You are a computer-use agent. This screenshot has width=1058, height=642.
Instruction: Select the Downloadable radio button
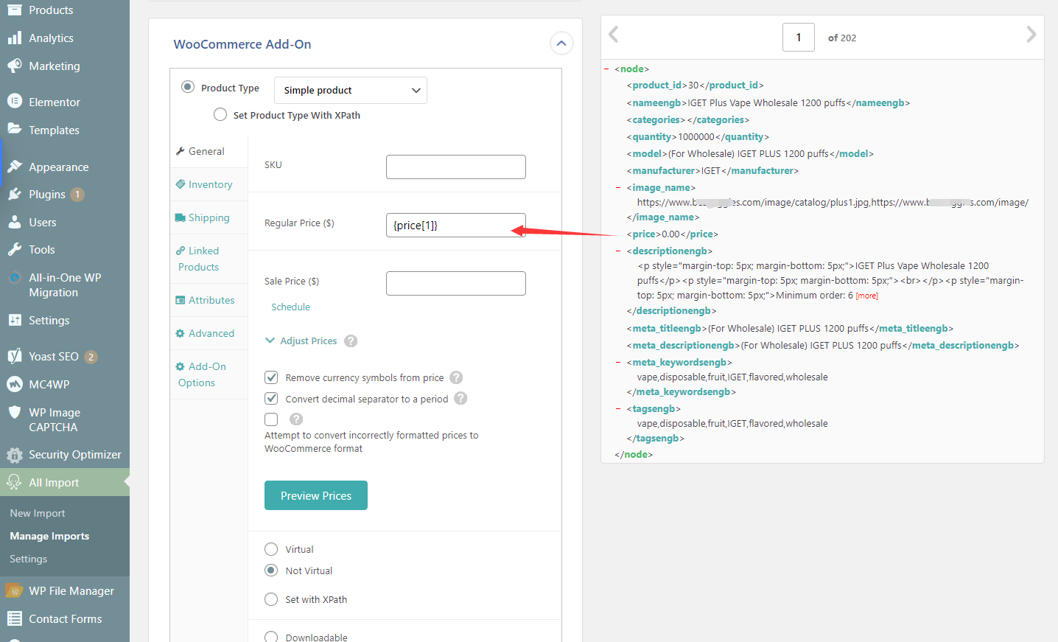pos(271,637)
